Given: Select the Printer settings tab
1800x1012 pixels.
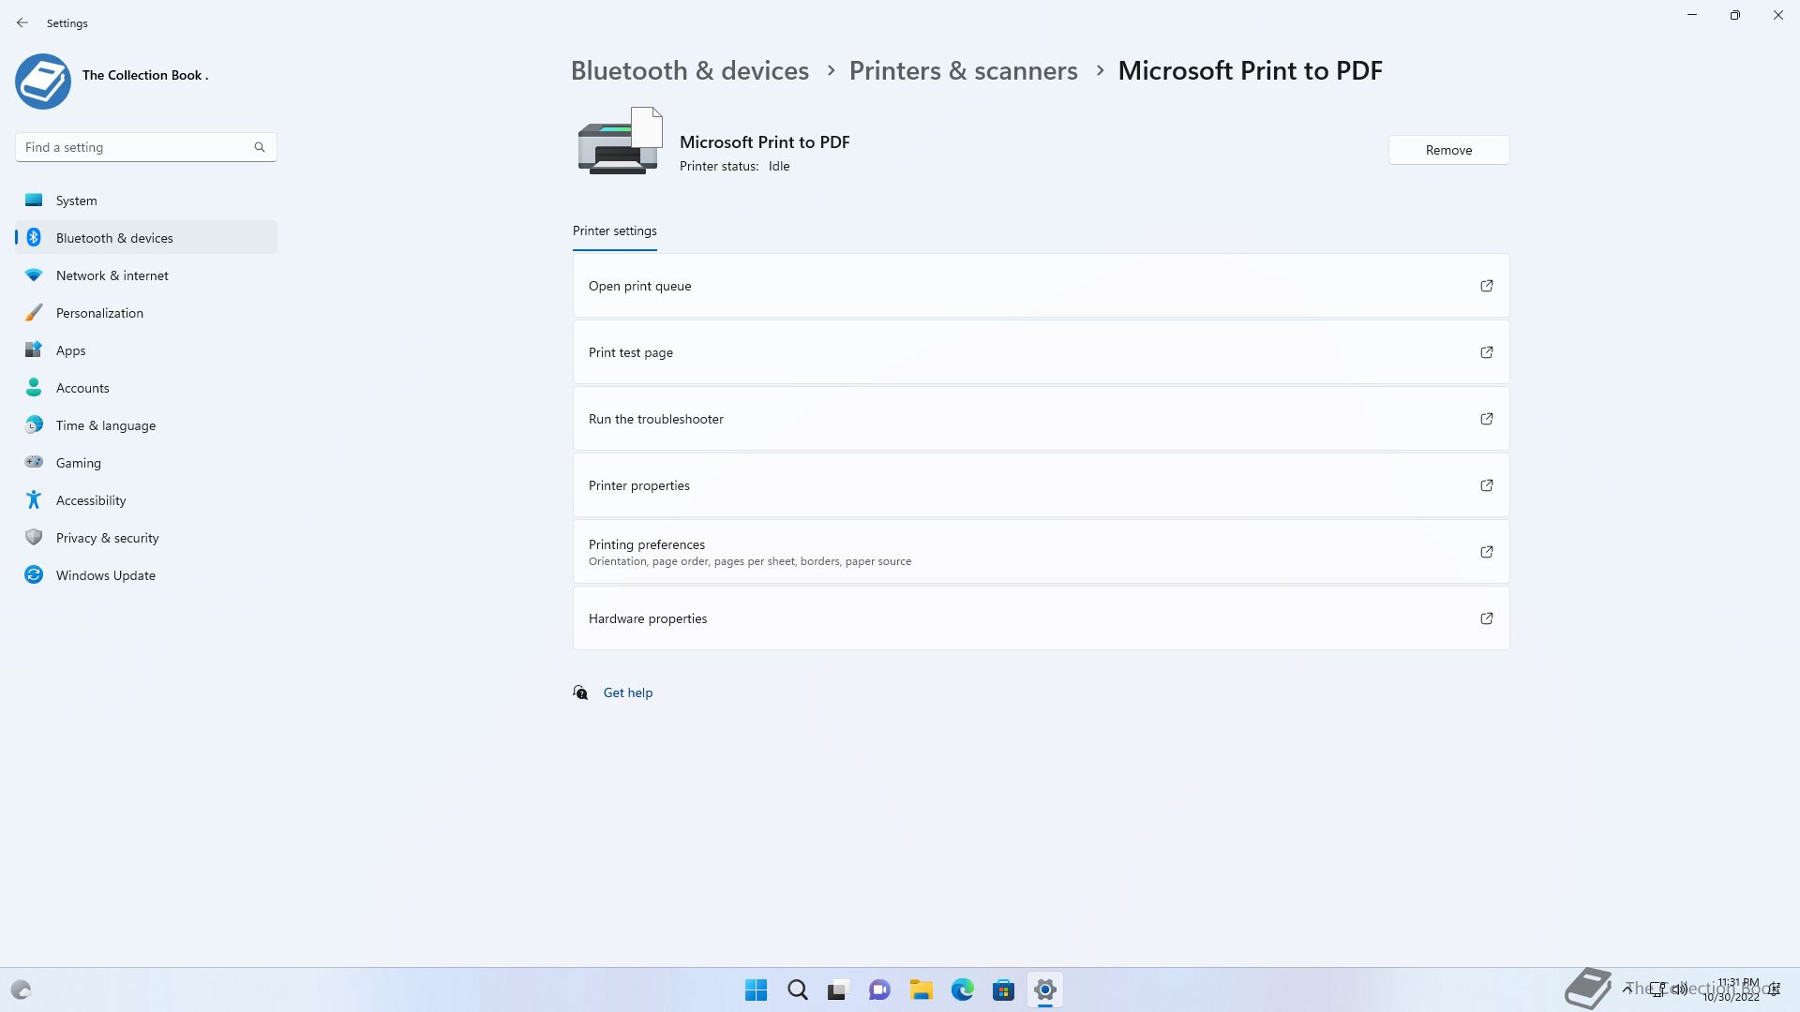Looking at the screenshot, I should coord(614,231).
